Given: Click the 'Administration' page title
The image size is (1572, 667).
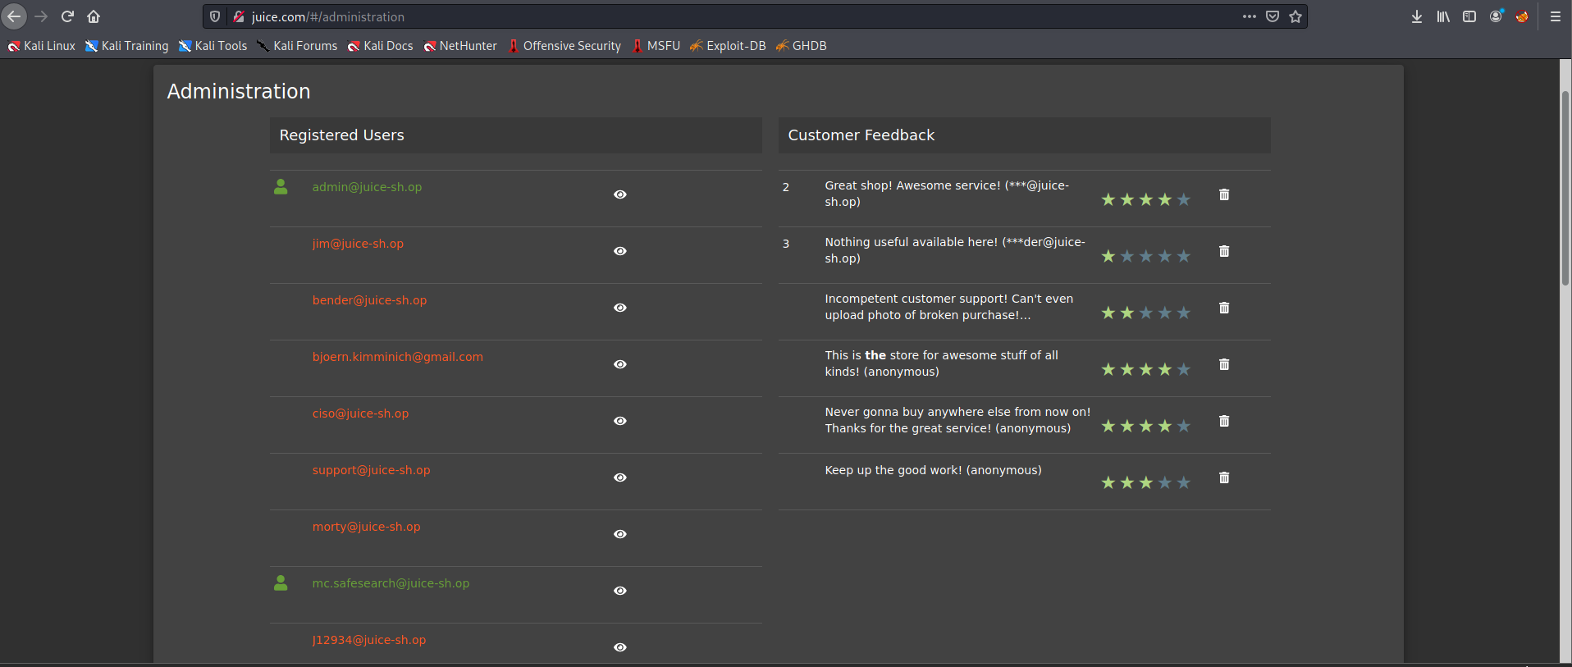Looking at the screenshot, I should [239, 91].
